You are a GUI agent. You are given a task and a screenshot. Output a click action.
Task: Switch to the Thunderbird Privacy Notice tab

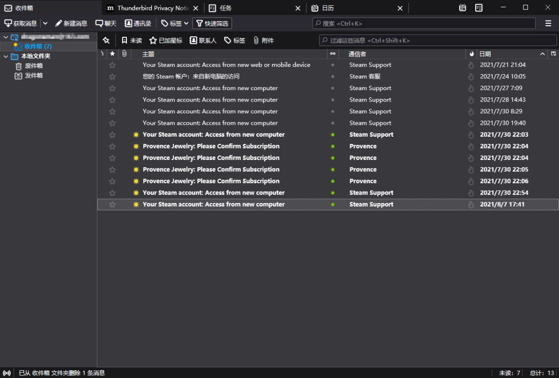pyautogui.click(x=148, y=8)
